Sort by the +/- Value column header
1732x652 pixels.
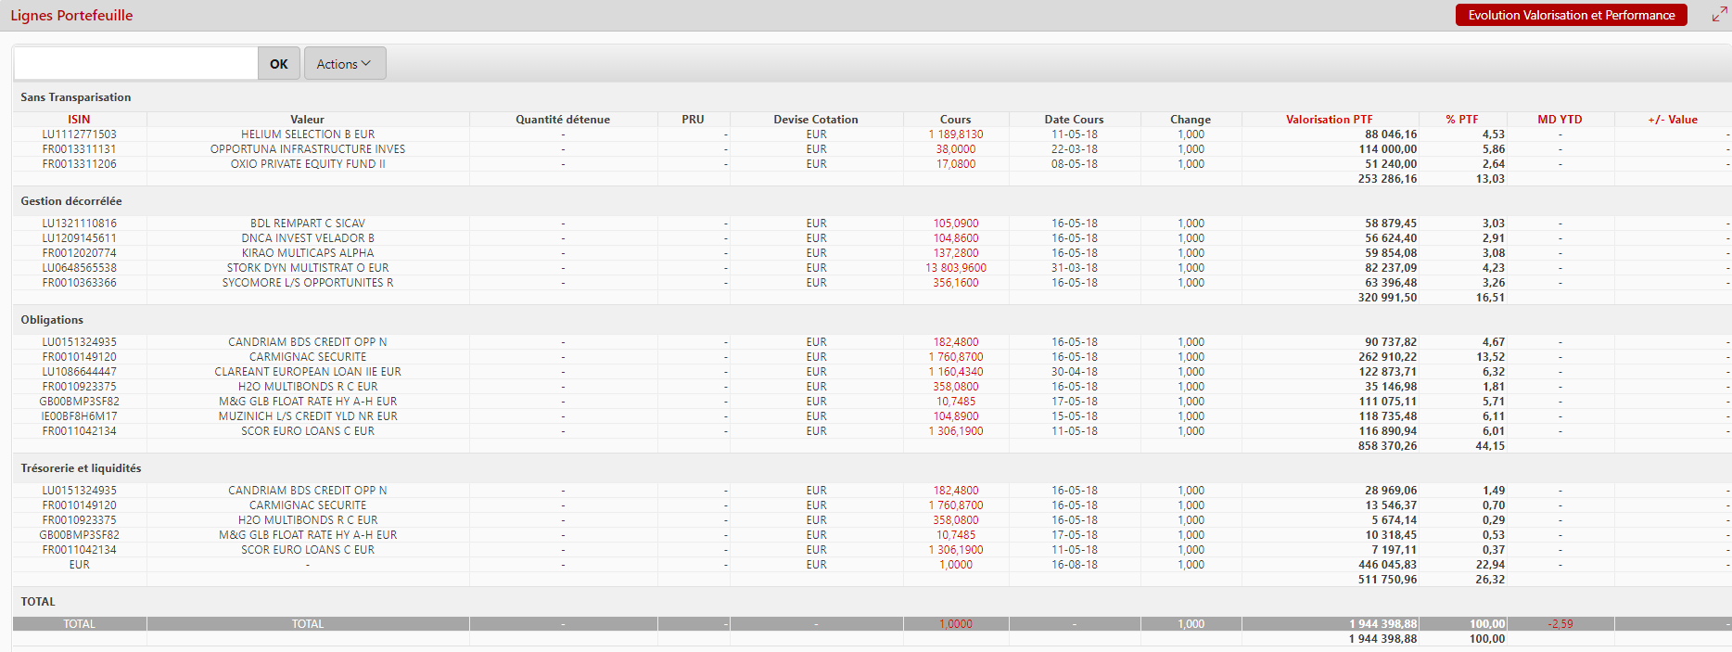point(1672,120)
